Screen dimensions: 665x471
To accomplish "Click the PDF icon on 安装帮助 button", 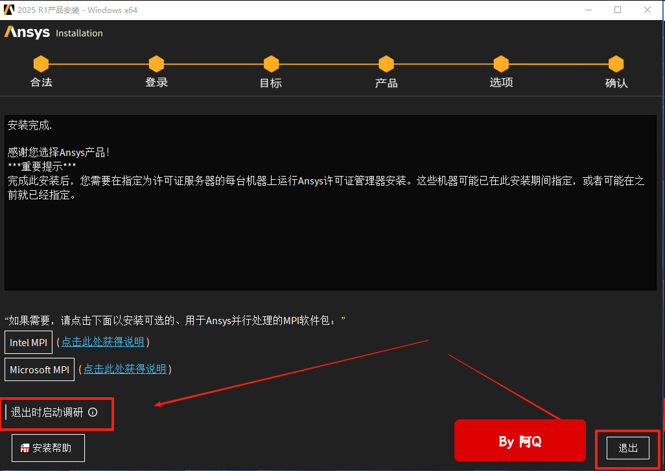I will [x=25, y=448].
